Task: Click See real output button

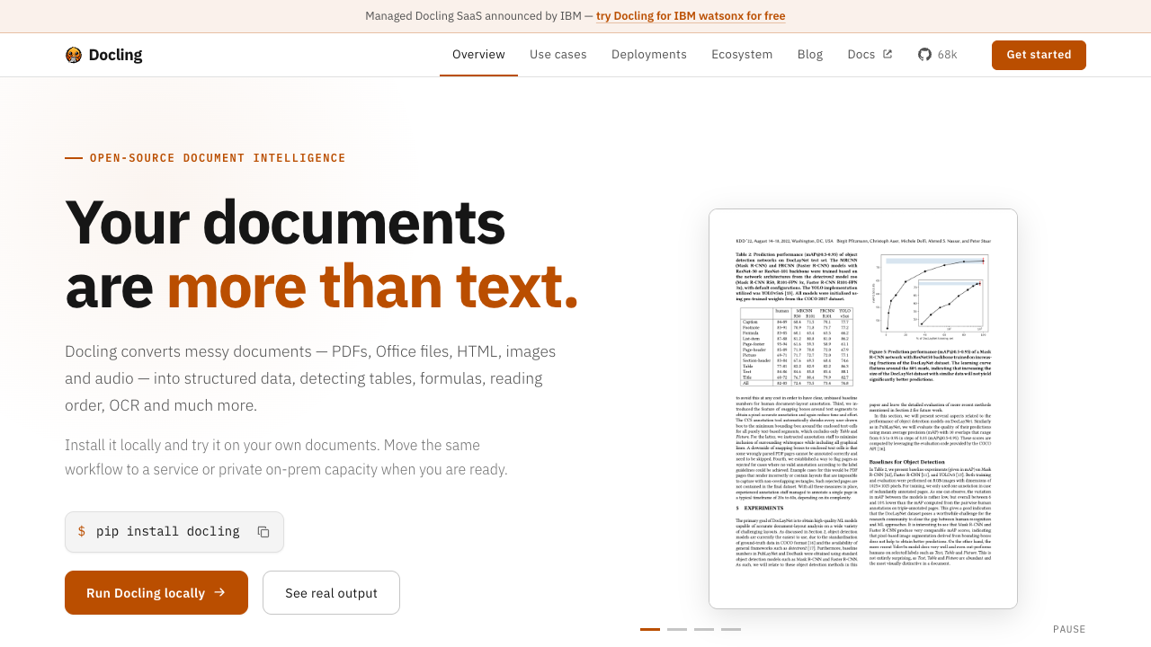Action: [331, 593]
